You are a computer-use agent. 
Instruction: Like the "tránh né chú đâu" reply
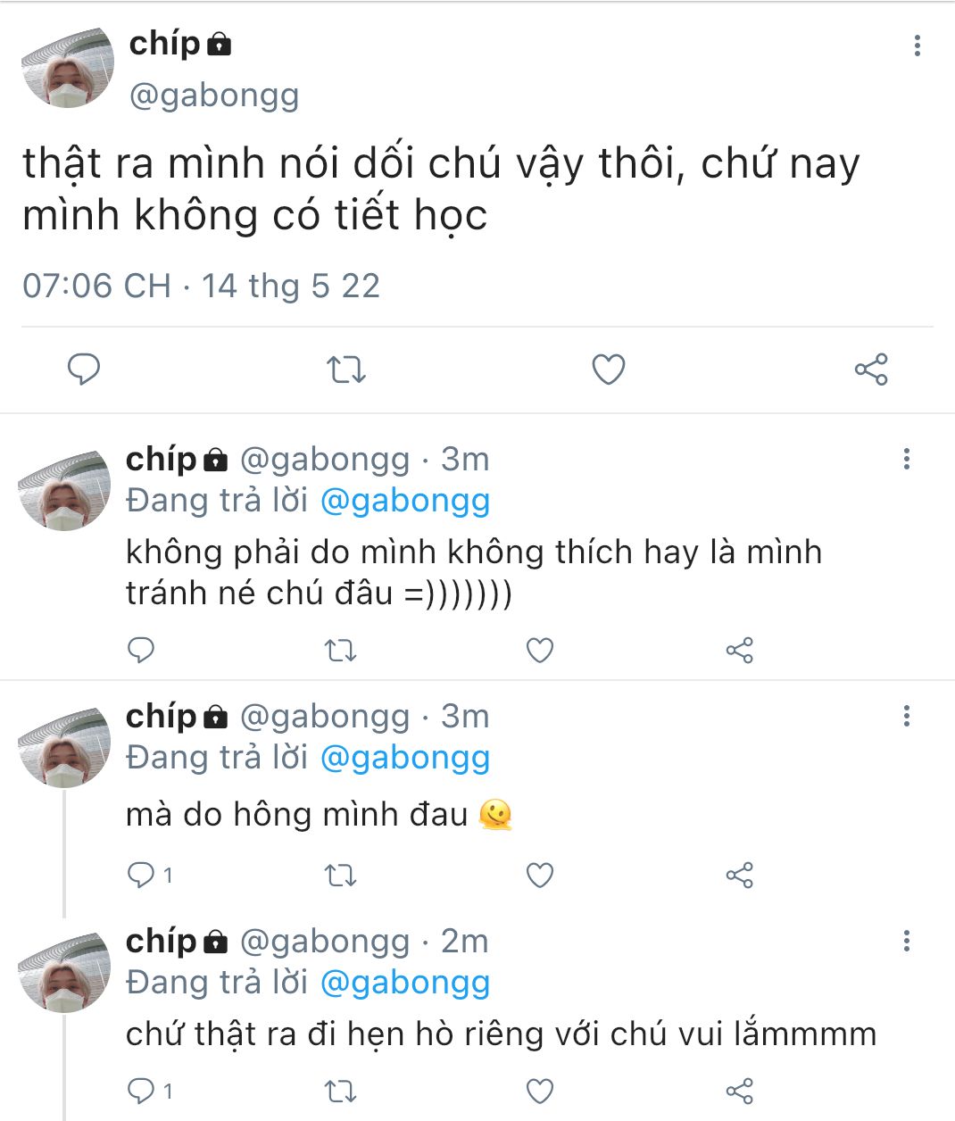(540, 651)
